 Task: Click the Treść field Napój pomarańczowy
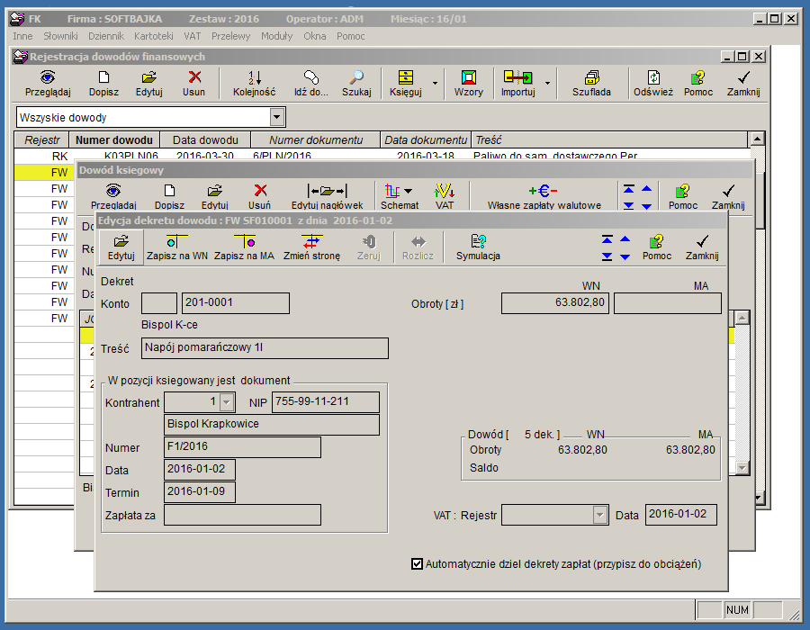click(265, 348)
